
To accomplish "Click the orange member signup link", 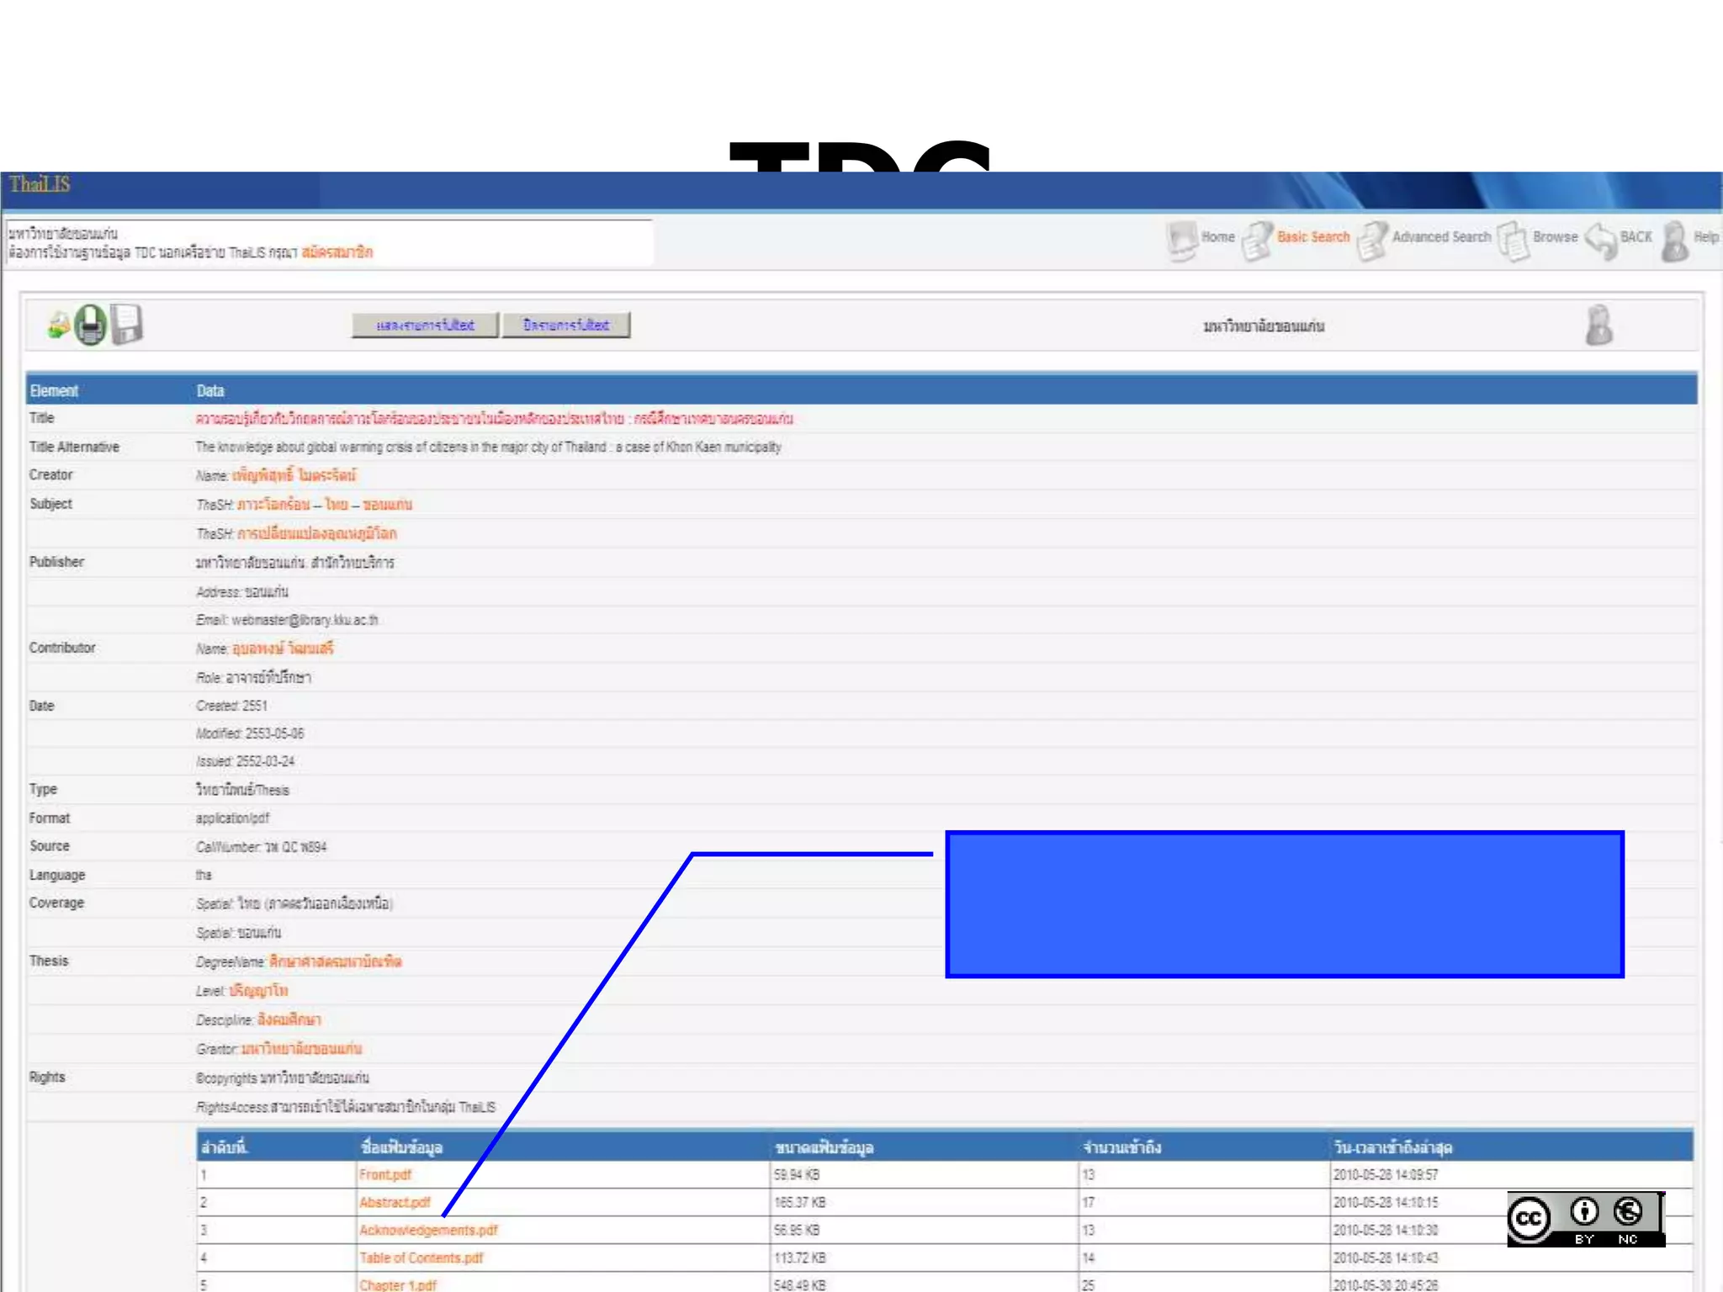I will (x=337, y=252).
